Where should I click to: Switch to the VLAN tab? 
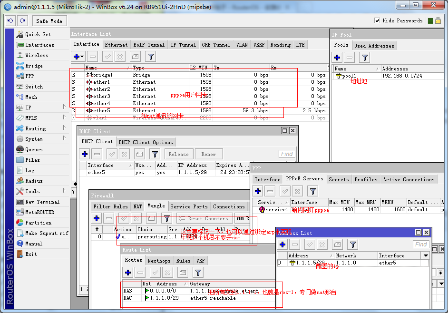click(242, 45)
